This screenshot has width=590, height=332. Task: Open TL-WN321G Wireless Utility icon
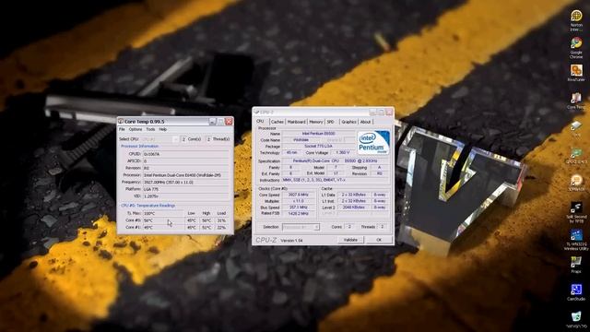coord(576,240)
